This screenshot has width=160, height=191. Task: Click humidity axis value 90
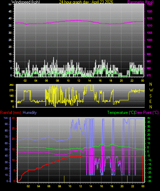6,124
